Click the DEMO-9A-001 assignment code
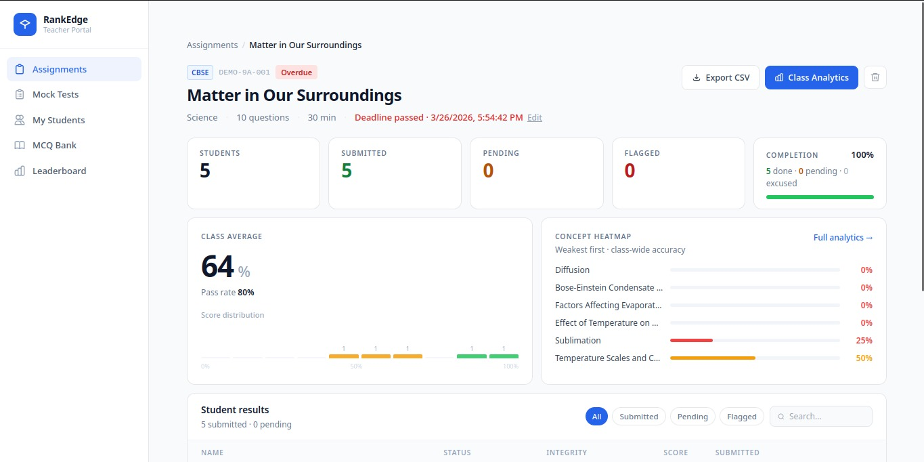This screenshot has height=462, width=924. (244, 72)
